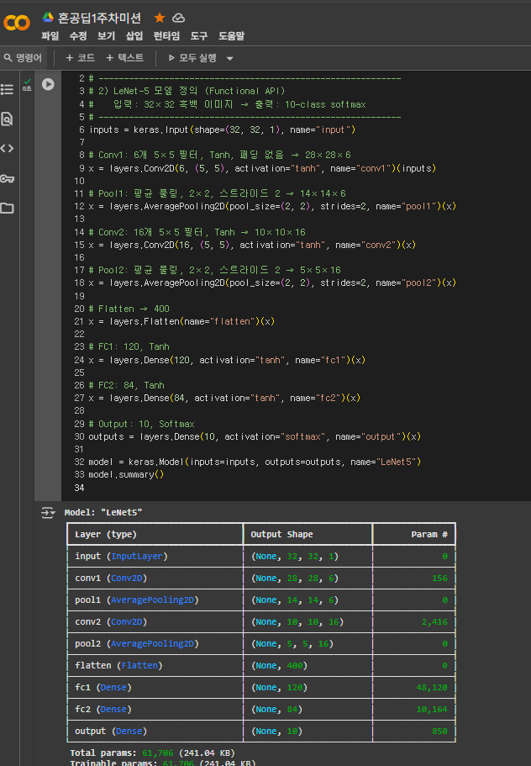Open the 도구 menu
This screenshot has width=531, height=766.
[x=199, y=36]
